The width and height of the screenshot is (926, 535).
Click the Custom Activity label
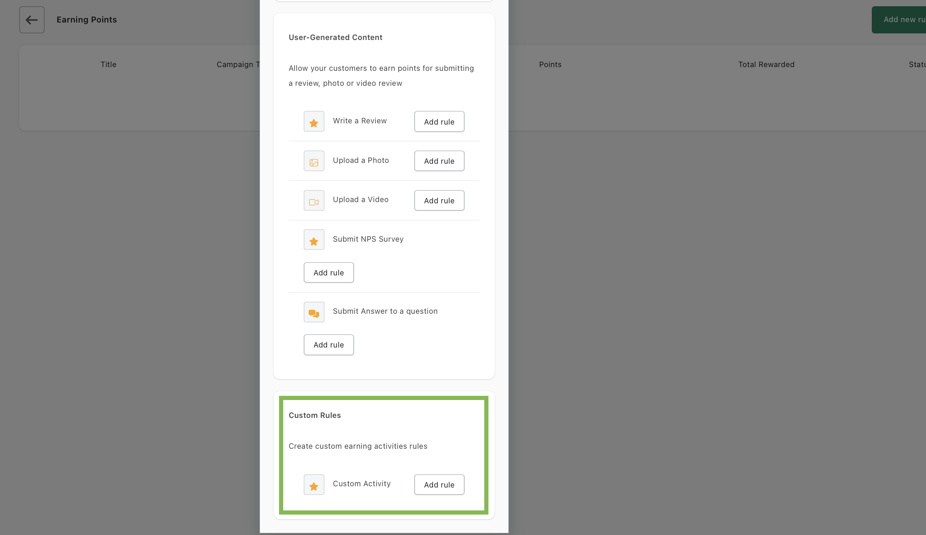362,484
